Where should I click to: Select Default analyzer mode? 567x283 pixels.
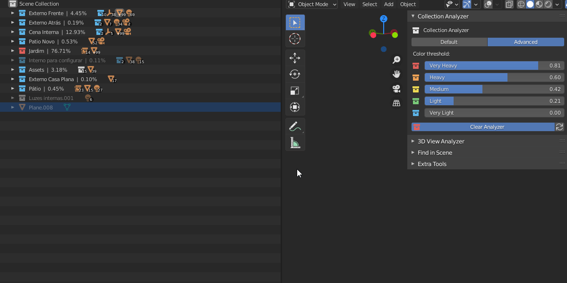[x=449, y=42]
